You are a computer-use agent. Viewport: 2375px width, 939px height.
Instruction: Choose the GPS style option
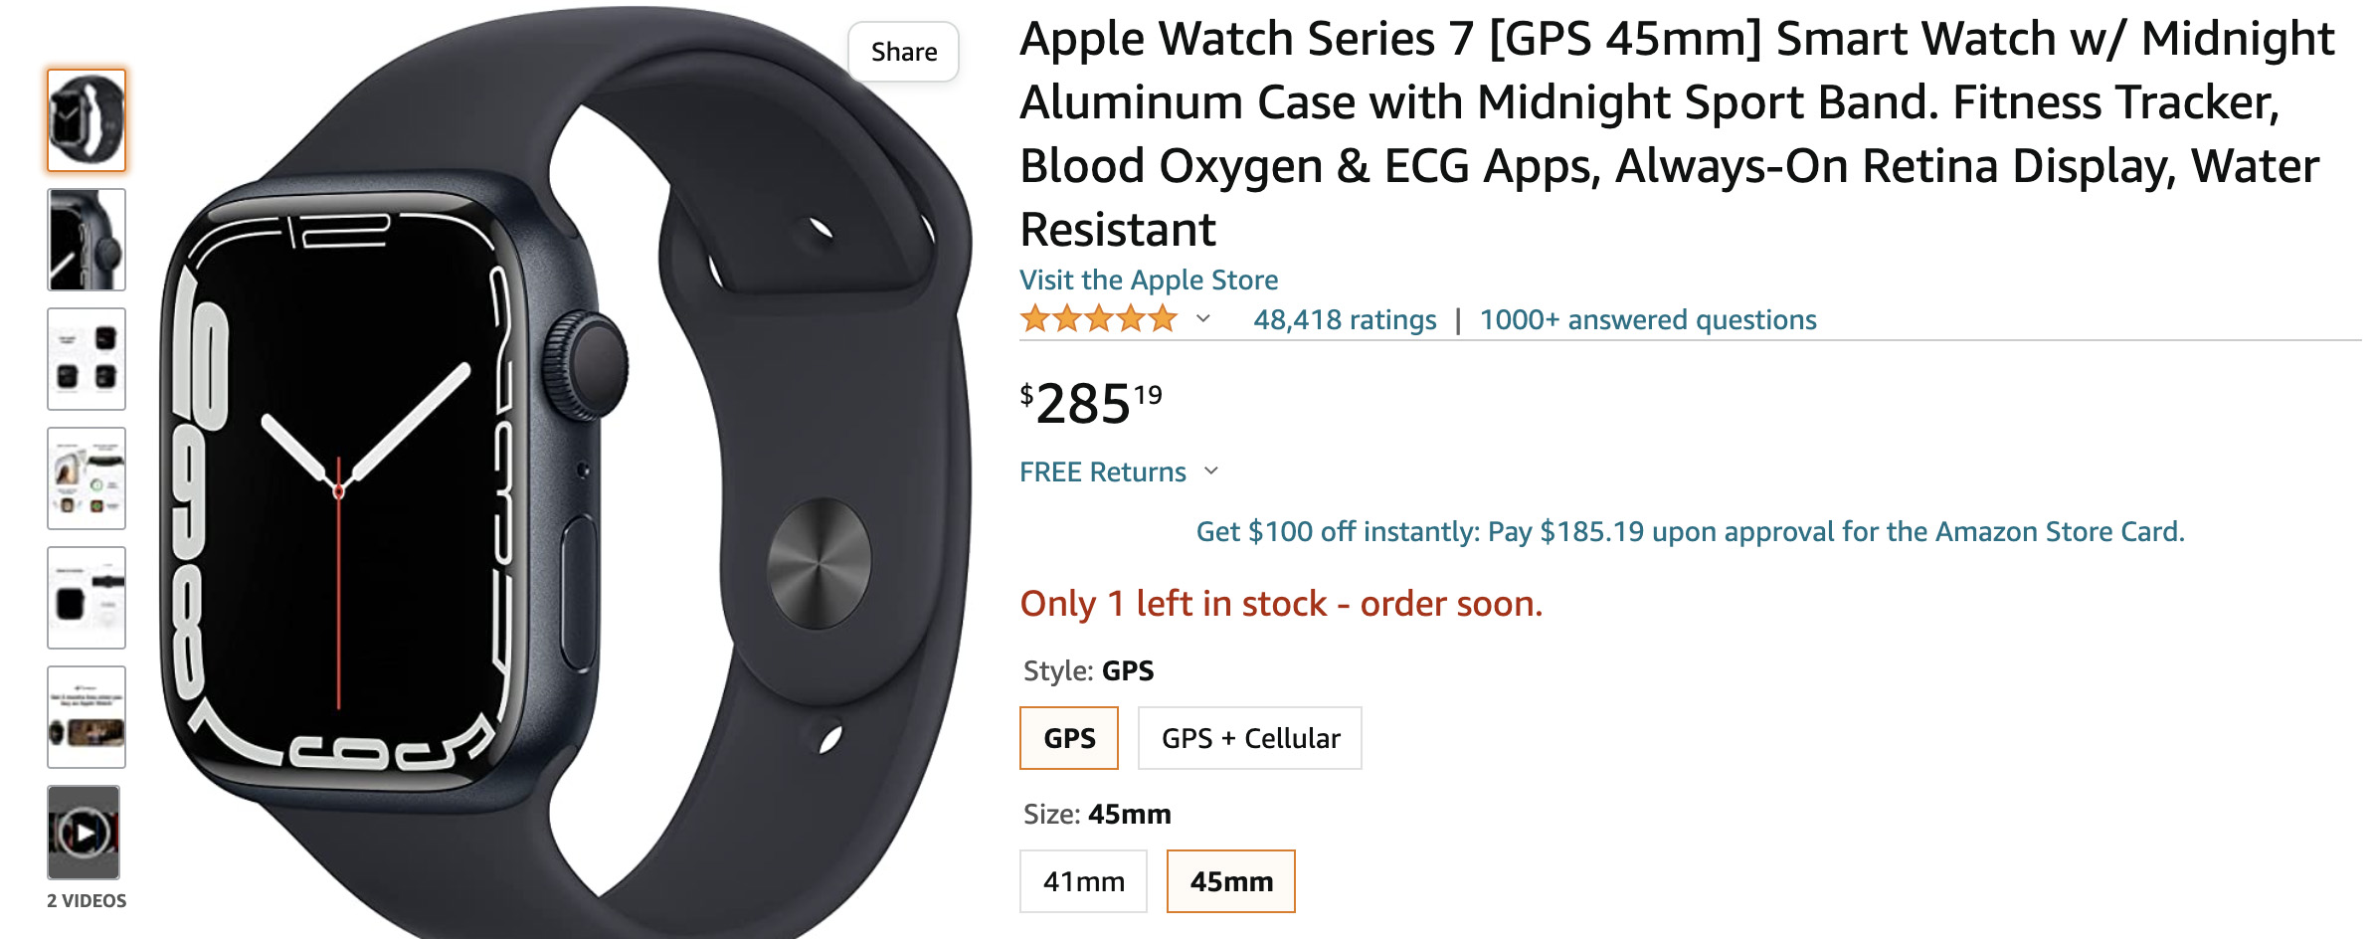[1069, 738]
